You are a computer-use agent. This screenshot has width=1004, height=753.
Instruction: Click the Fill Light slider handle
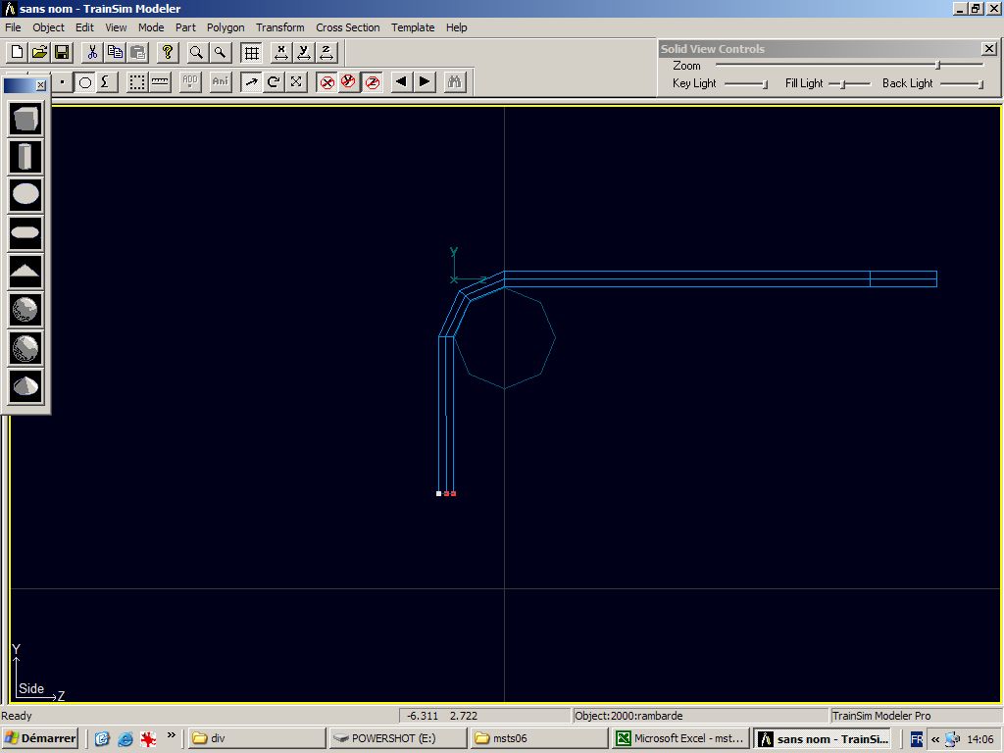842,84
